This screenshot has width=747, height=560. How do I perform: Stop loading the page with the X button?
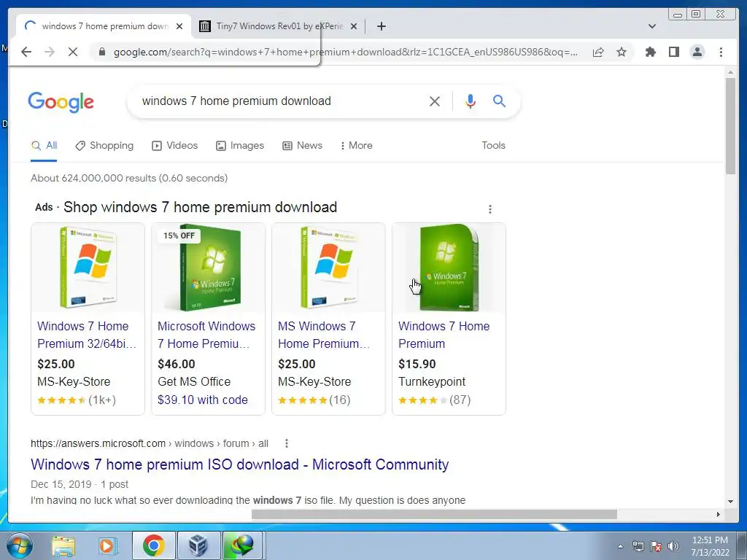click(x=72, y=52)
